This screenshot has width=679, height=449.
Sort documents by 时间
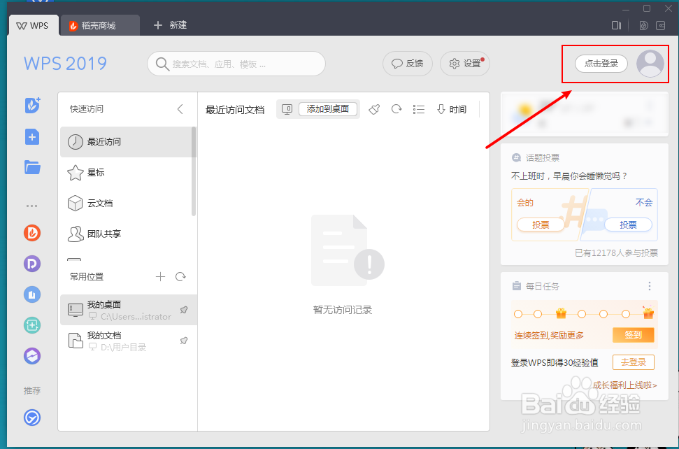[x=451, y=109]
